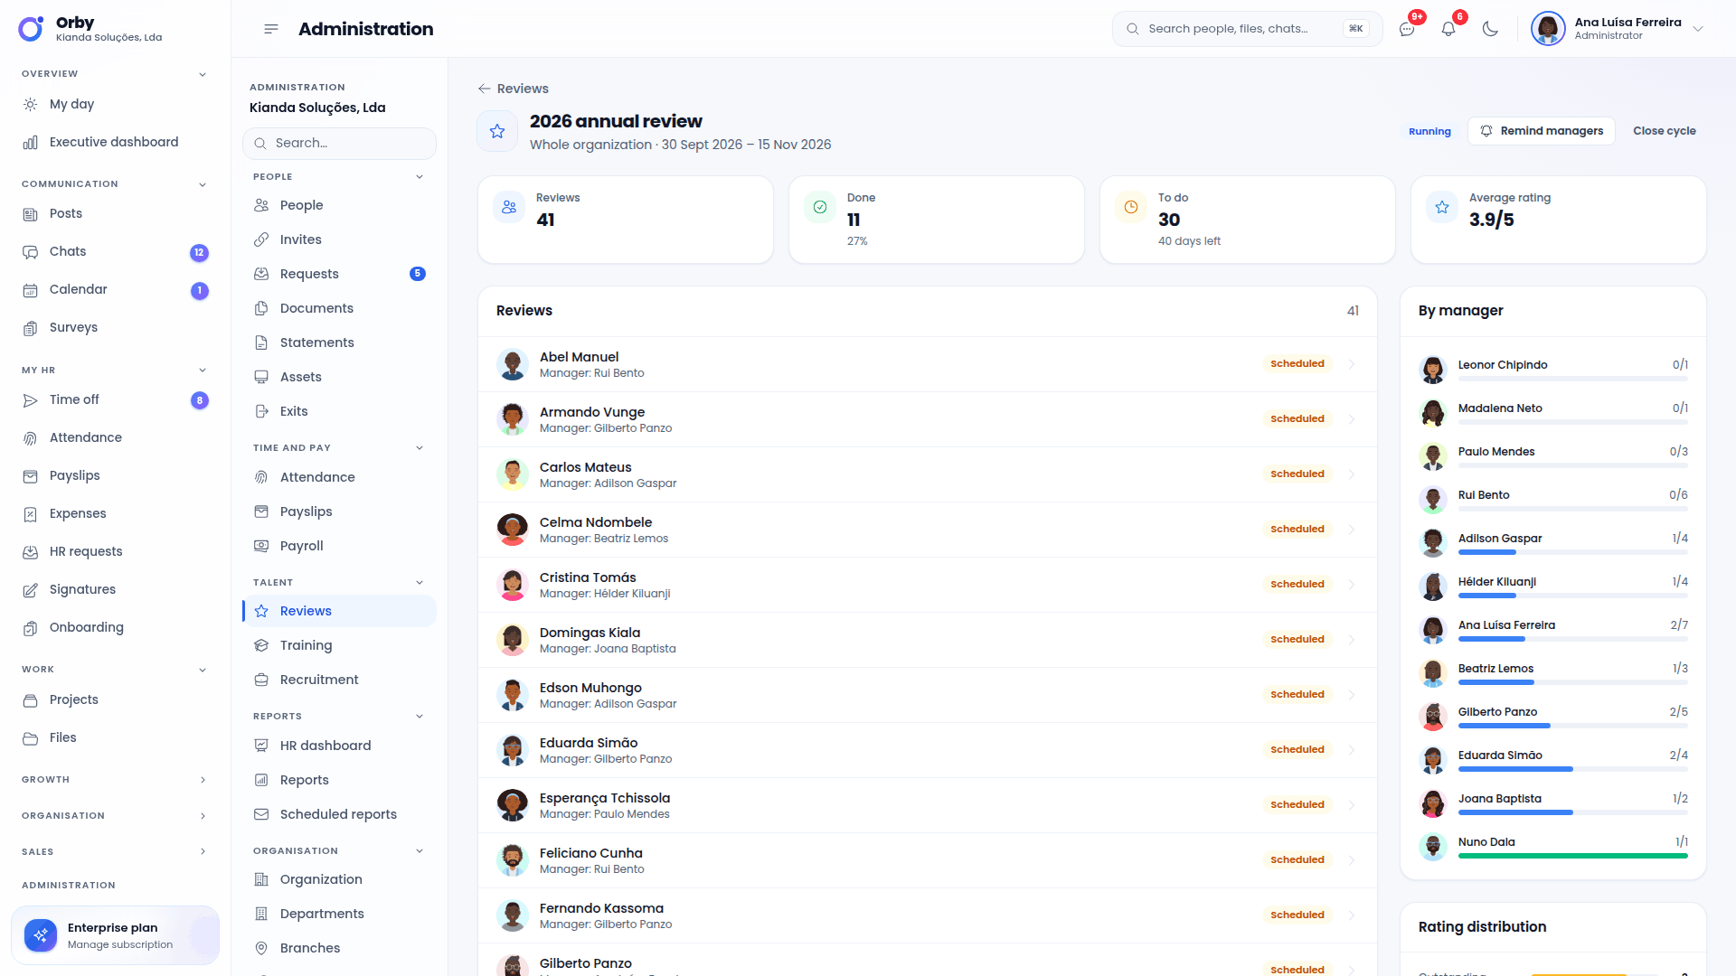Collapse sidebar with hamburger menu icon
1736x976 pixels.
[x=270, y=29]
